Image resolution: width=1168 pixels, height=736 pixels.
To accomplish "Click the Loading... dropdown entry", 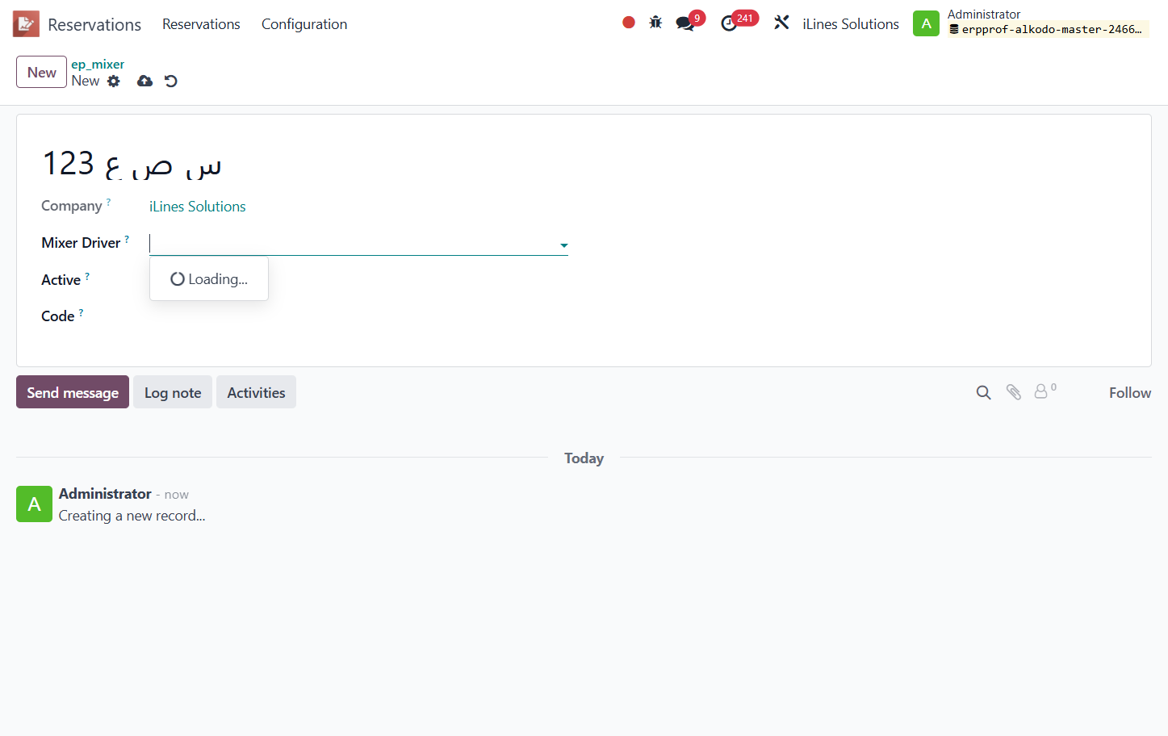I will coord(209,279).
